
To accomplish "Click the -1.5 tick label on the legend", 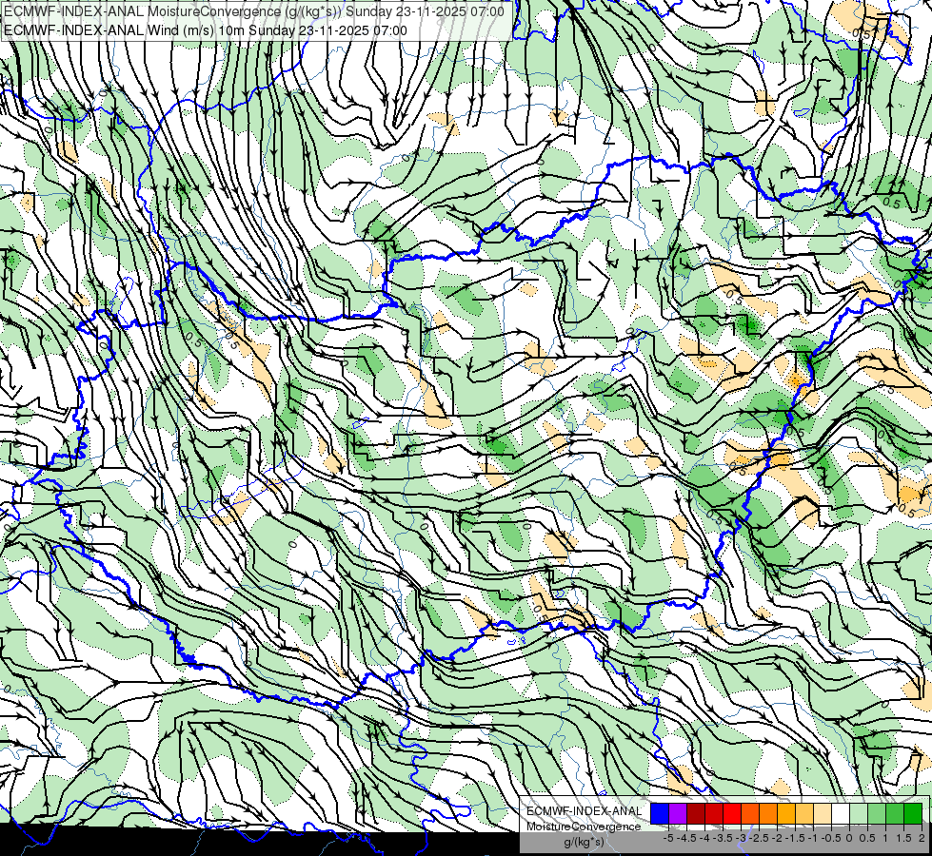I will (794, 838).
